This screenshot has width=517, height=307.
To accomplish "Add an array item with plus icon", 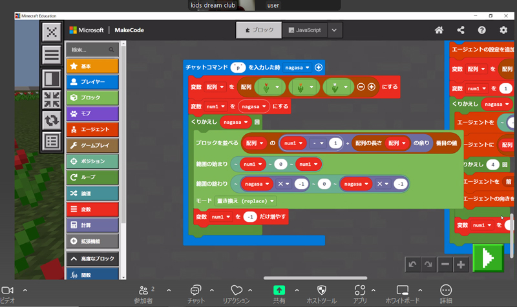I will click(371, 87).
